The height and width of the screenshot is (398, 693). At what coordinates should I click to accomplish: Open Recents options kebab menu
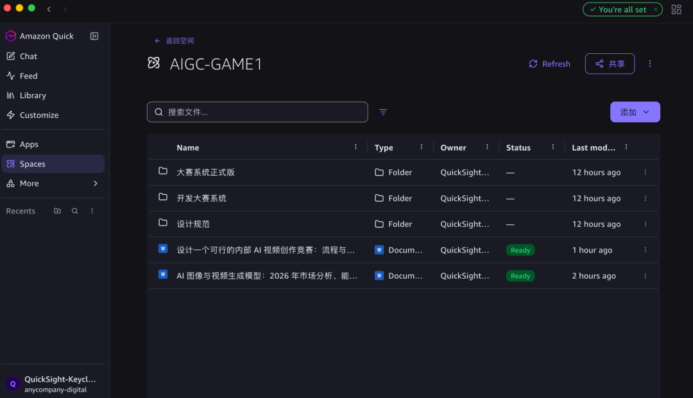[x=92, y=211]
